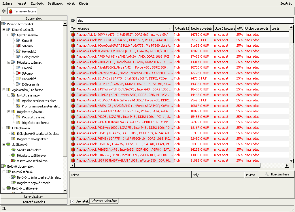Clear the search with the X icon
This screenshot has width=295, height=212.
(x=73, y=20)
